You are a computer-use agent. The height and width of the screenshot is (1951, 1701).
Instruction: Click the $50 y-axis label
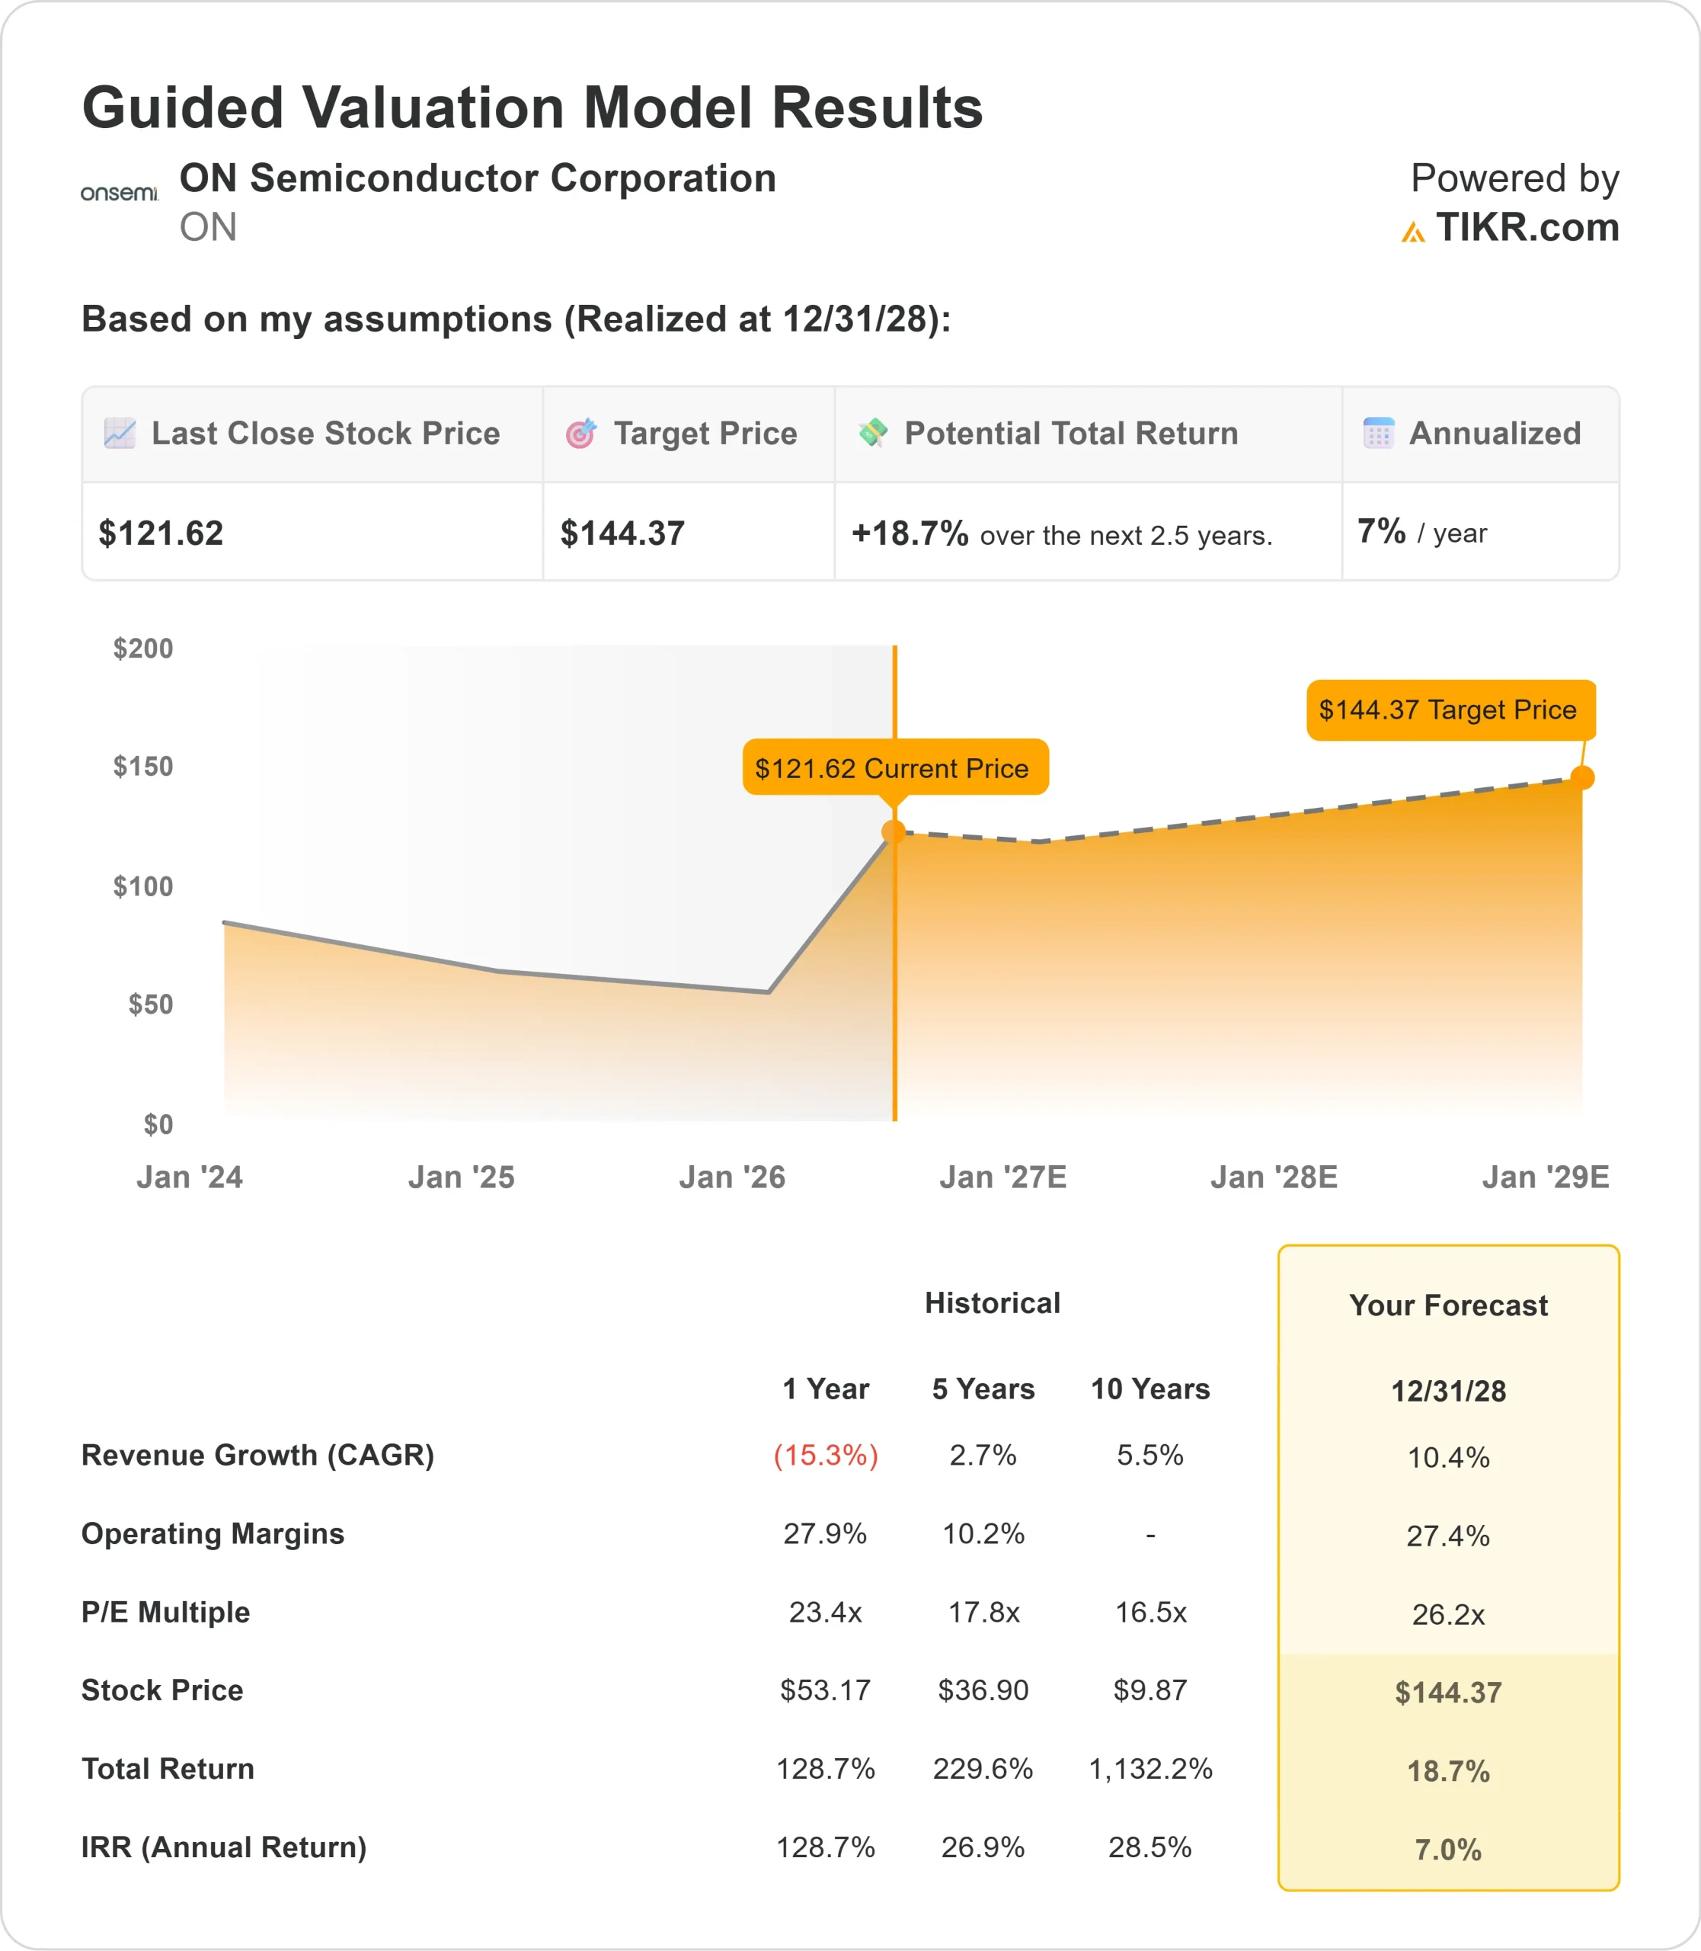pos(151,1004)
